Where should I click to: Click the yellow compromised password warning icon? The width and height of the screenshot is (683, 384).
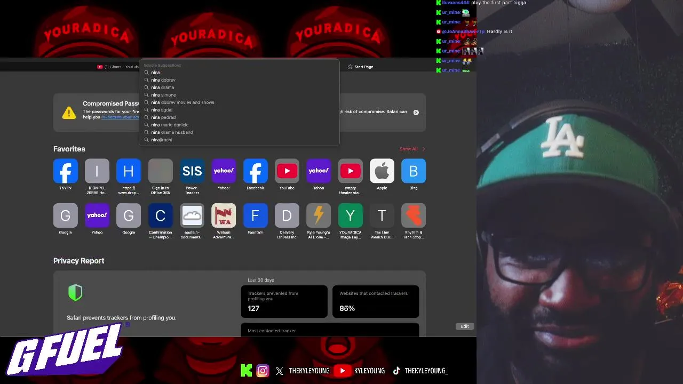pos(69,113)
